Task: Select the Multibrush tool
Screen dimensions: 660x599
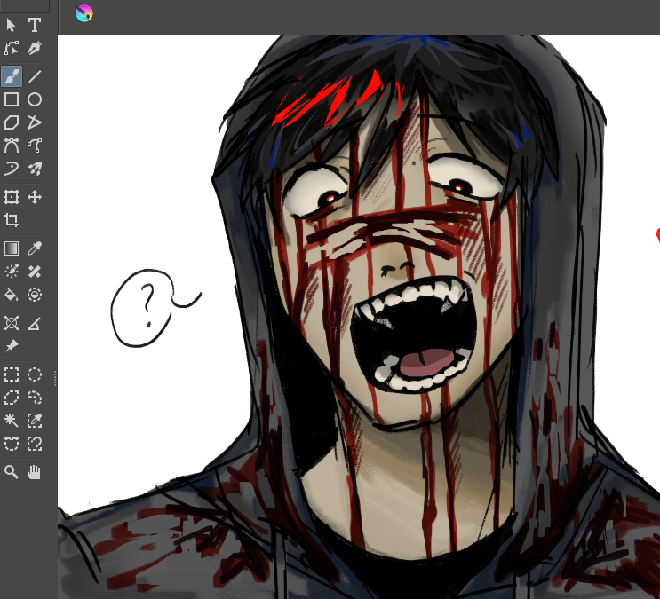Action: [35, 169]
